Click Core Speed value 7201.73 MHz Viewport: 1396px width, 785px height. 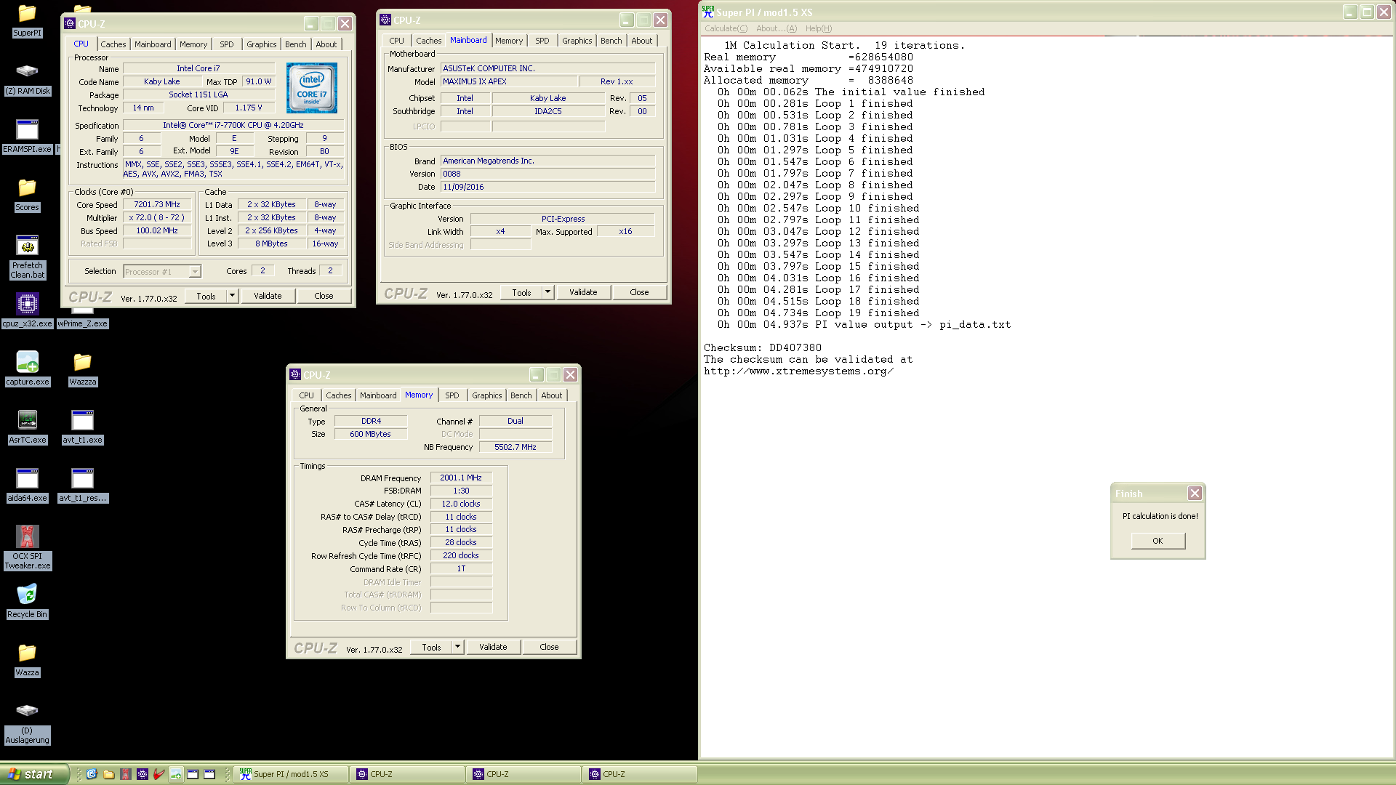157,205
